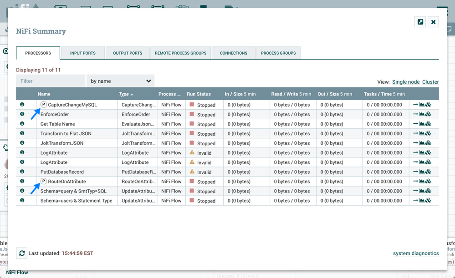This screenshot has width=455, height=278.
Task: Click the Filter text field
Action: [x=51, y=81]
